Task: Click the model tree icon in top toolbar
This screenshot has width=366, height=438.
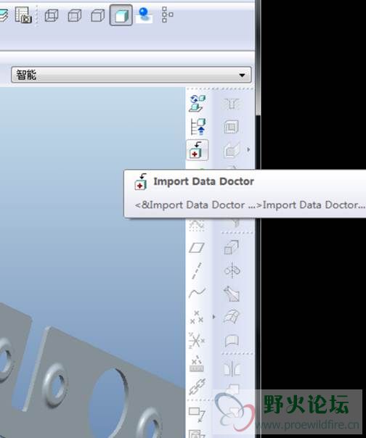Action: (x=167, y=15)
